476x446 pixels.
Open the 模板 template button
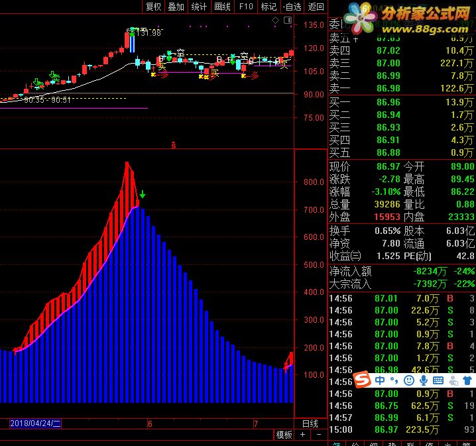[x=284, y=435]
